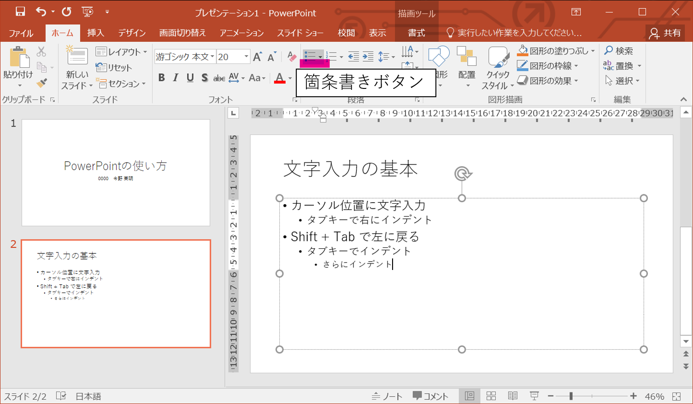Fit slide to current window
Screen dimensions: 693x404
(676, 396)
